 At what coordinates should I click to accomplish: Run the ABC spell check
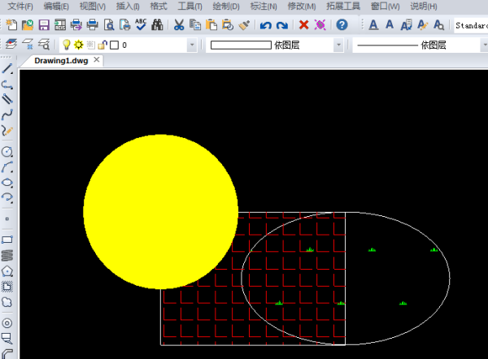pos(141,24)
